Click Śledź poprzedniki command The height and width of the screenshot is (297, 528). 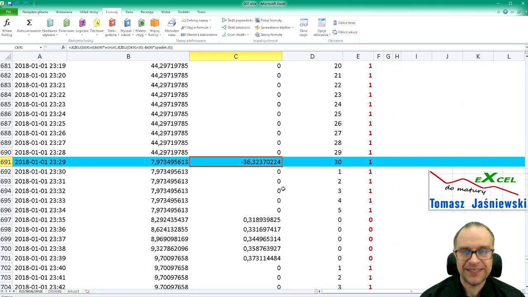(237, 20)
